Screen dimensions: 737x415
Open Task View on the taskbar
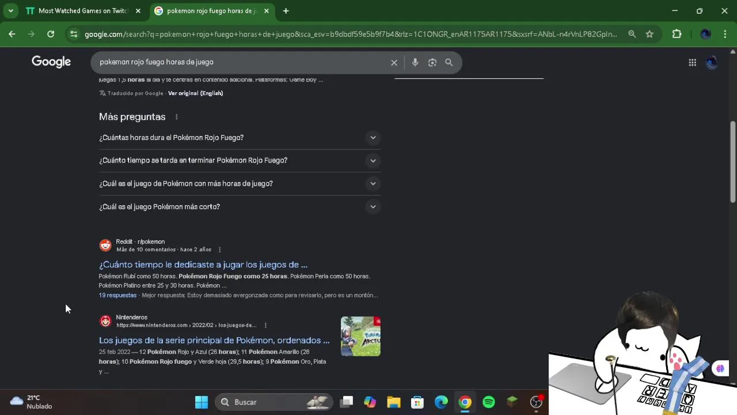346,402
